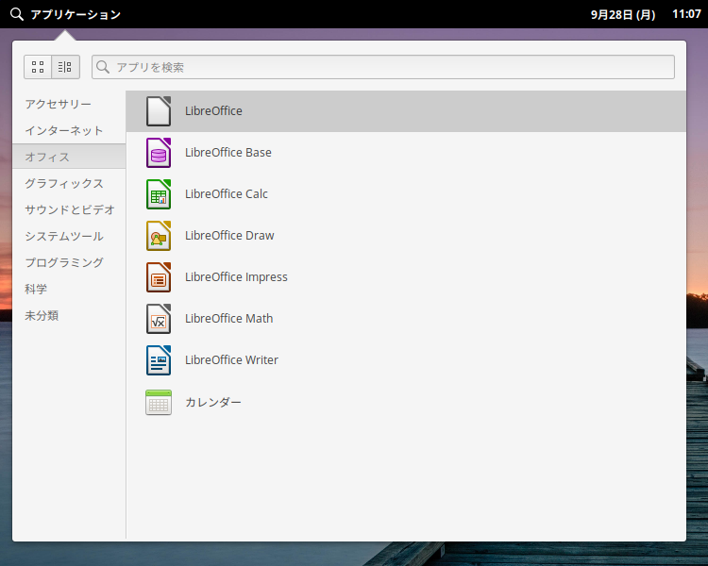Image resolution: width=708 pixels, height=566 pixels.
Task: Select the インターネット category
Action: [x=69, y=131]
